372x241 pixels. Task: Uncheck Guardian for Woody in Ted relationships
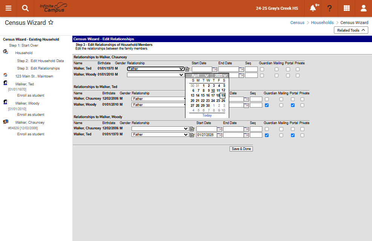tap(267, 105)
